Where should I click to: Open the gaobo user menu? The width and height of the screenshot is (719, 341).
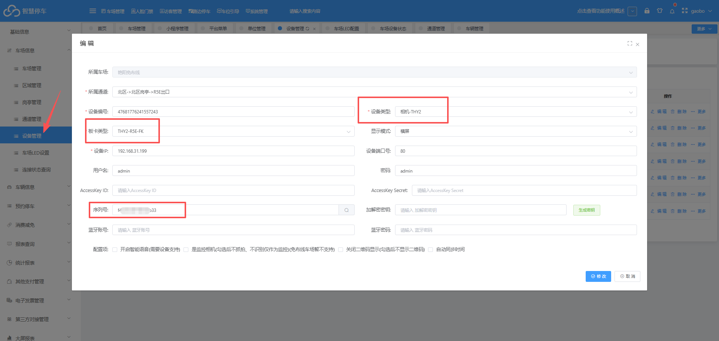click(x=701, y=11)
